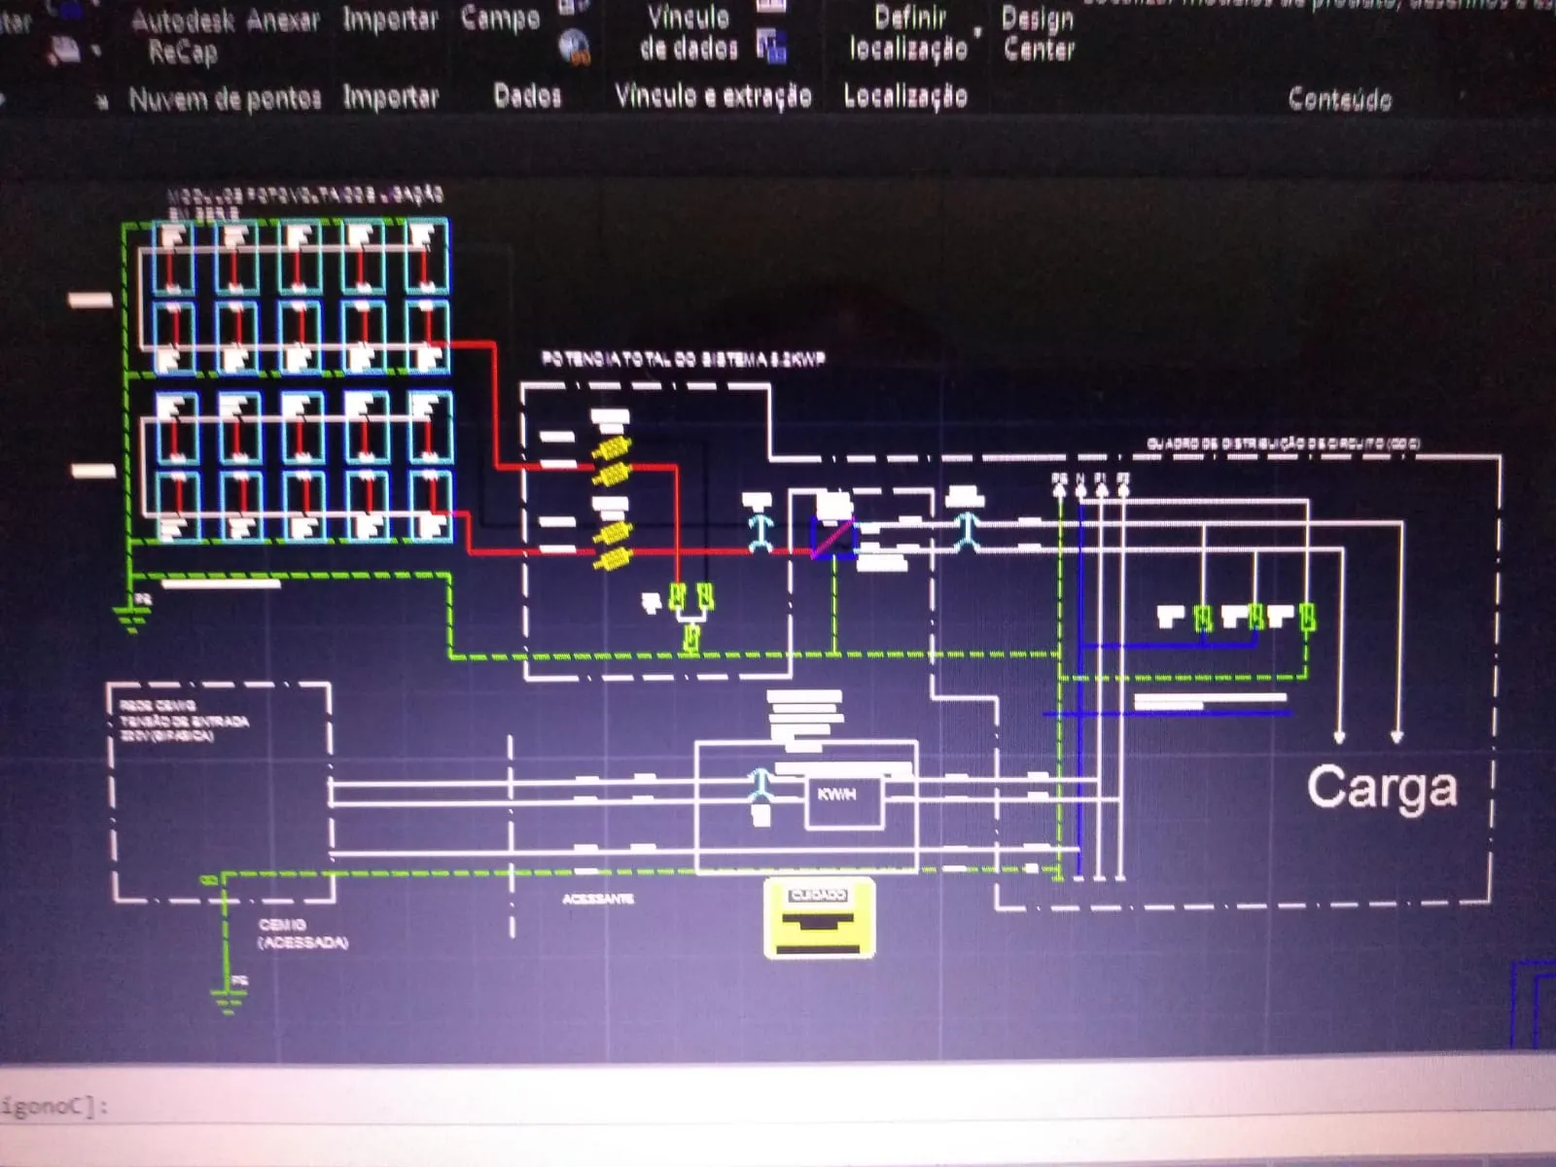
Task: Click the Dados panel title
Action: coord(527,96)
